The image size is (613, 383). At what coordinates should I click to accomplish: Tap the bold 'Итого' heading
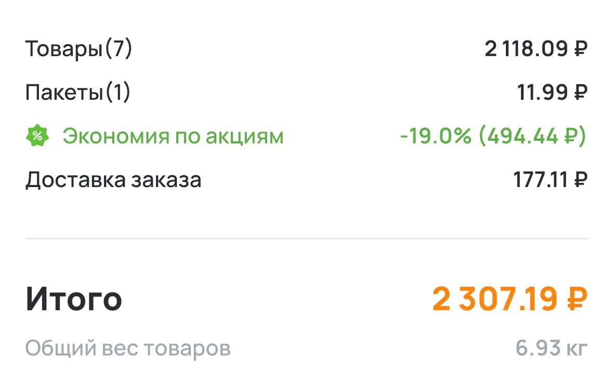click(x=74, y=299)
